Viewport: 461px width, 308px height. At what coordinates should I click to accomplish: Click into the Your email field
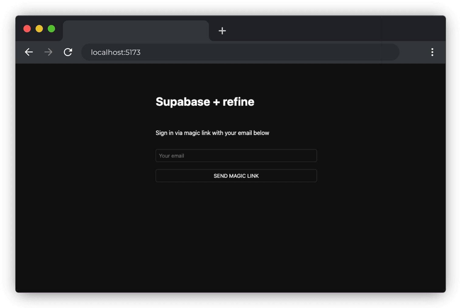coord(236,156)
